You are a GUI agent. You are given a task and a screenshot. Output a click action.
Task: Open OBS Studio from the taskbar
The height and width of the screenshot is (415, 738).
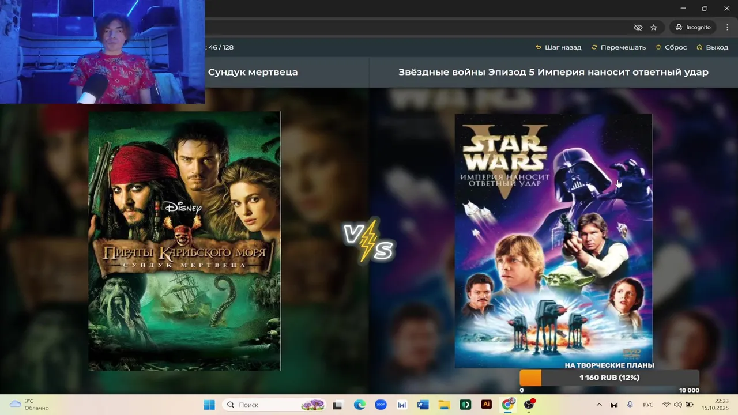[529, 405]
